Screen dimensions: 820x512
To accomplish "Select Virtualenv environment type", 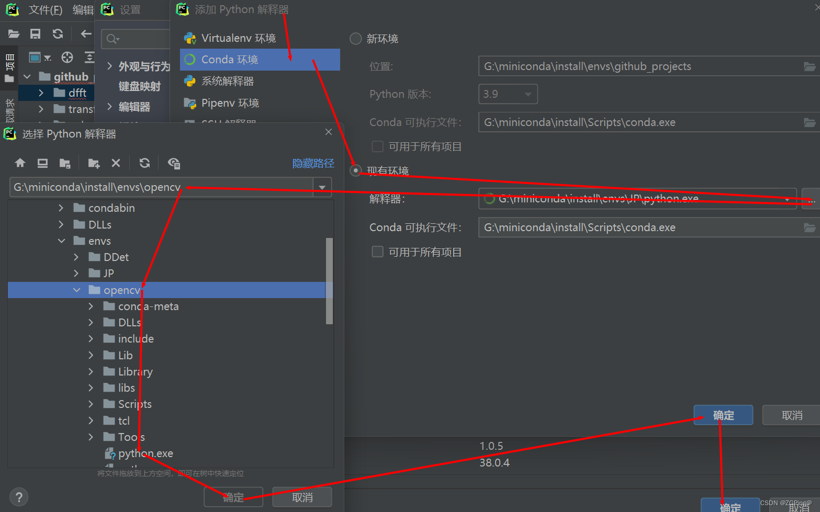I will pos(260,38).
